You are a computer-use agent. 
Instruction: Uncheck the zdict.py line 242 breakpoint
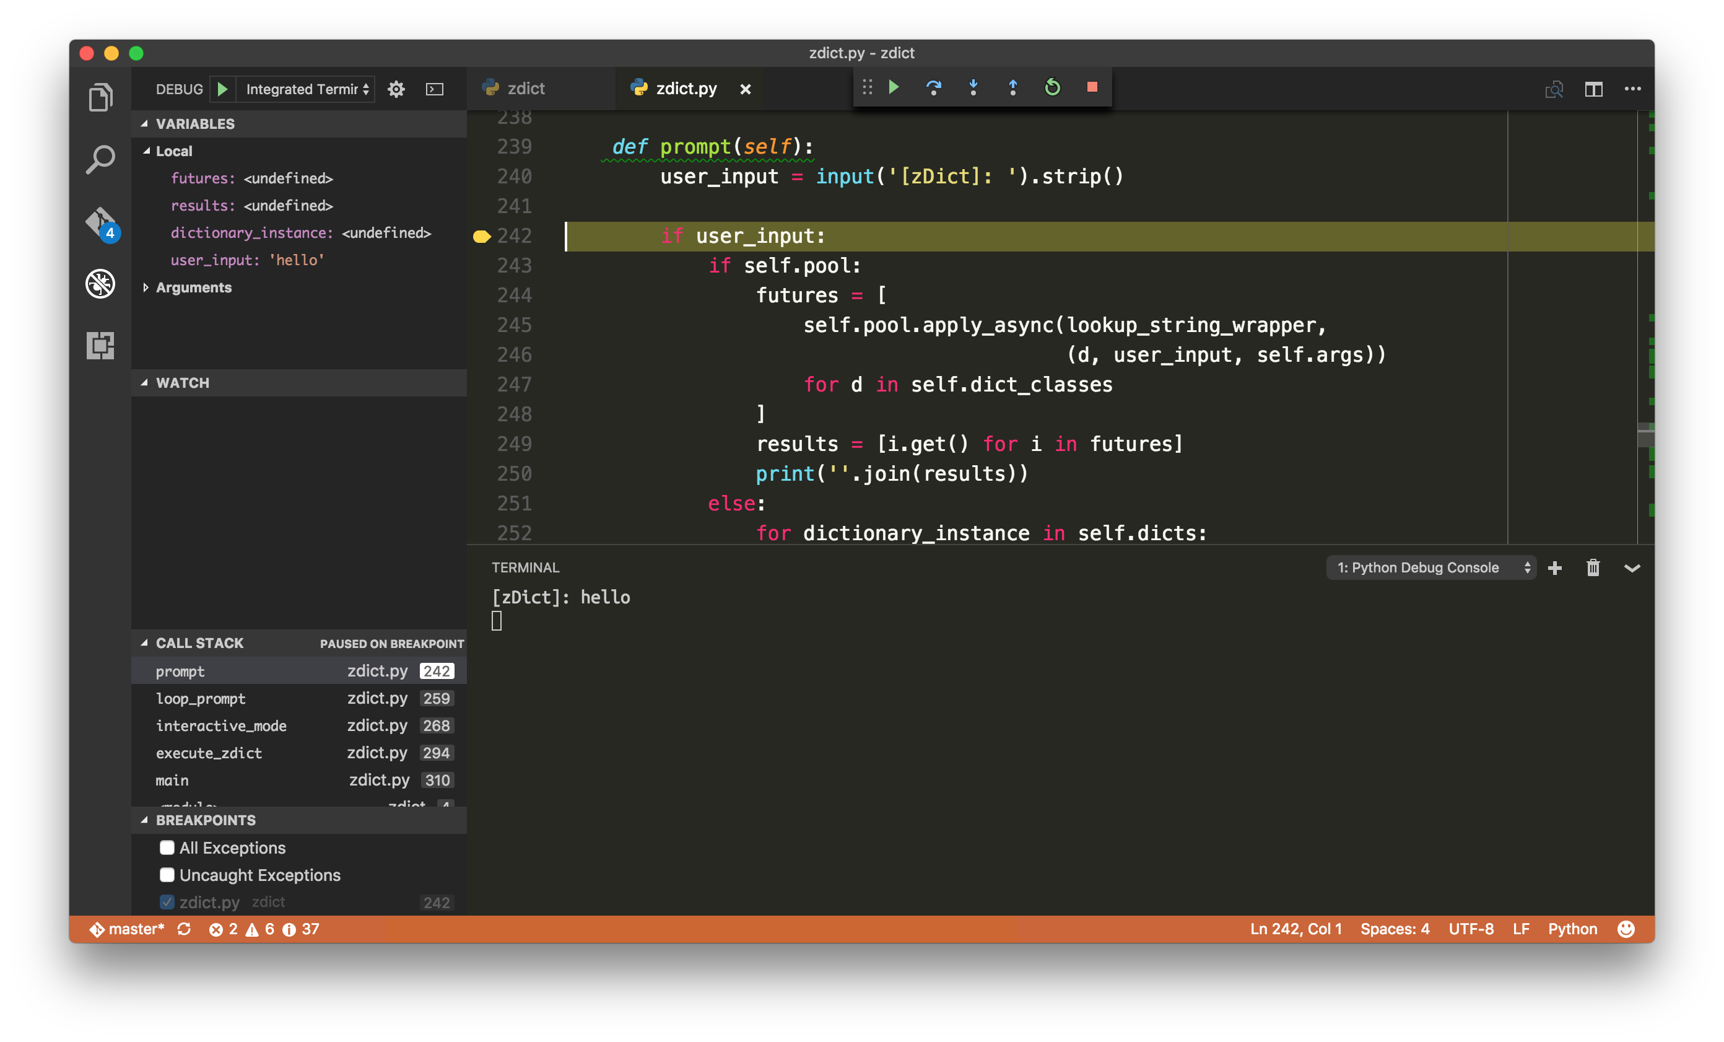point(167,902)
